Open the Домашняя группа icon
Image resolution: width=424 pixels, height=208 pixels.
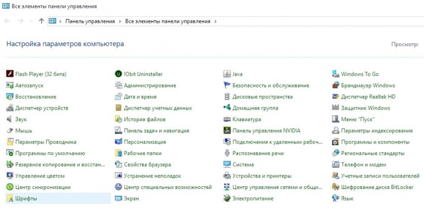pyautogui.click(x=227, y=108)
